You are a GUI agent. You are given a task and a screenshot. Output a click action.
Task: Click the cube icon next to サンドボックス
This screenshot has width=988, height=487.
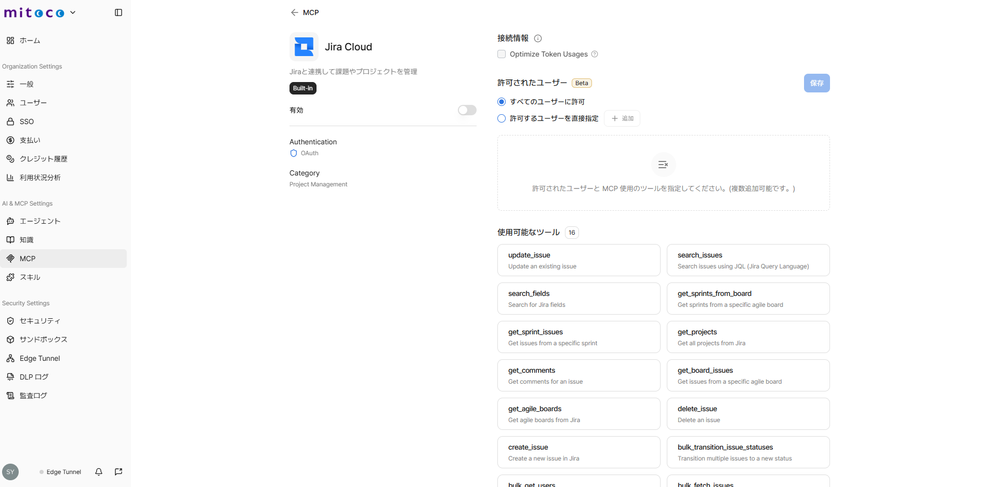tap(10, 340)
